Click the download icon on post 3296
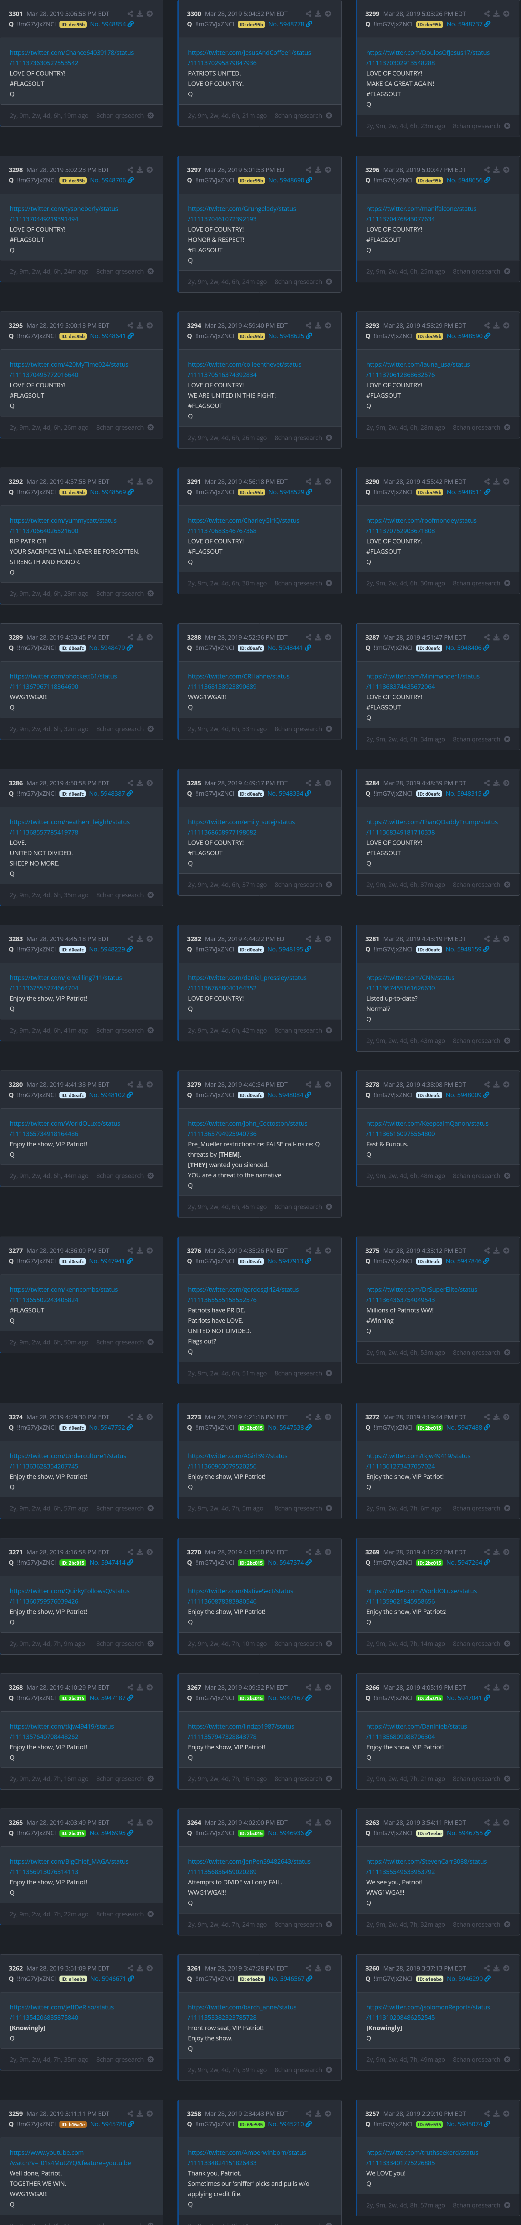This screenshot has height=2225, width=521. [x=496, y=170]
